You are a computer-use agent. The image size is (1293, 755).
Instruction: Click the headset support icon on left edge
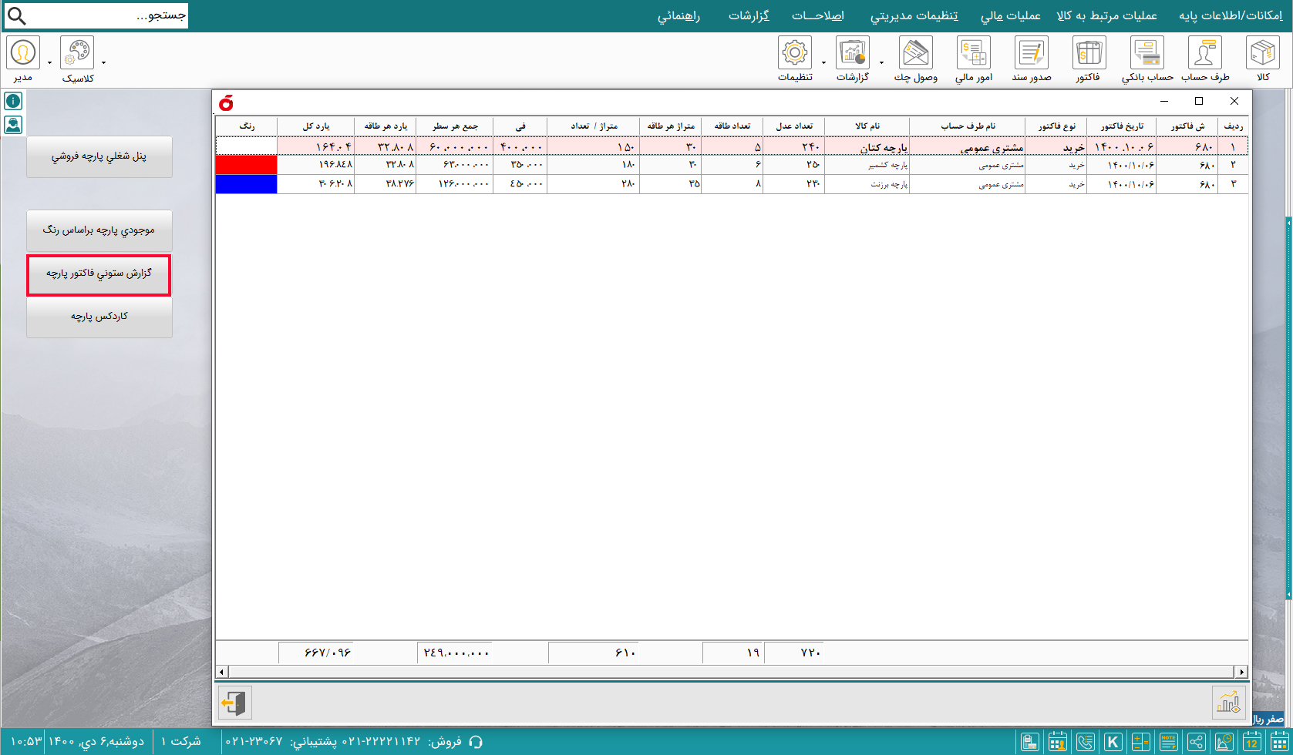13,124
